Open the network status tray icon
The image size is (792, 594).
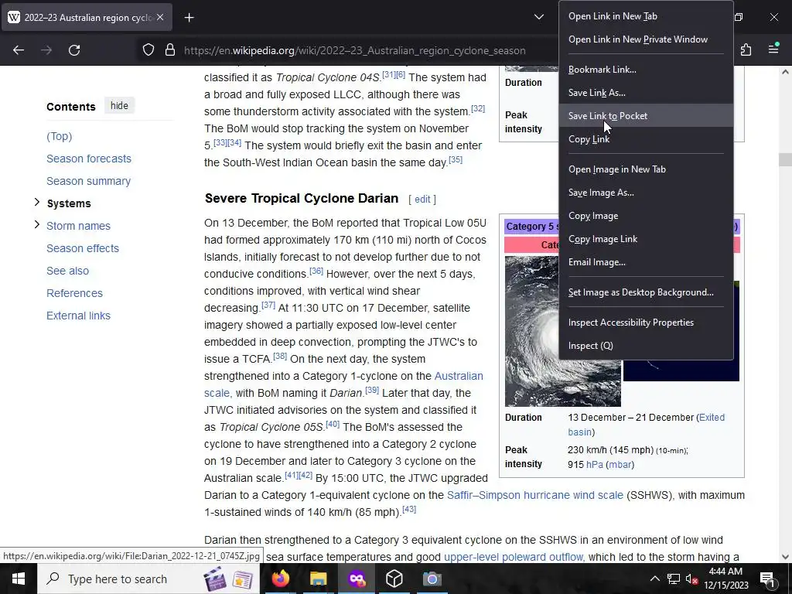point(674,579)
